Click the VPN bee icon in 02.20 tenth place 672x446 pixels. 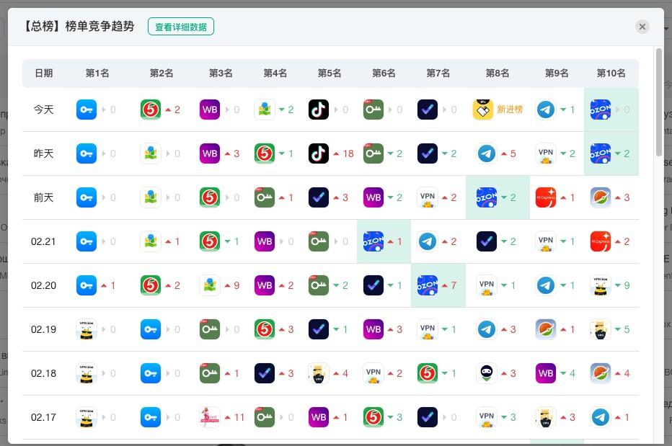tap(601, 285)
